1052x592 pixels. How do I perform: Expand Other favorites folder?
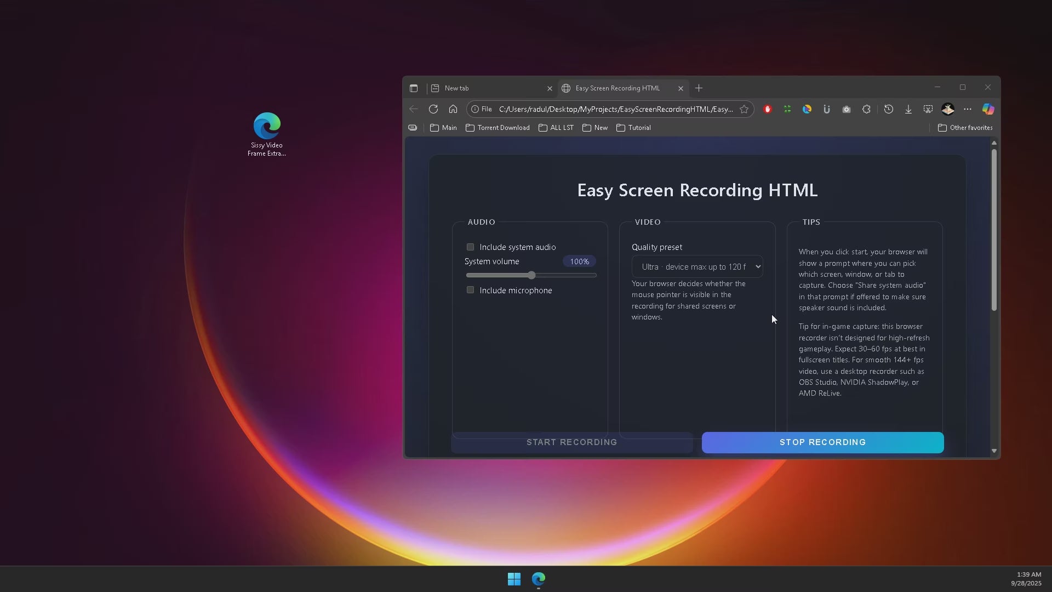click(965, 128)
